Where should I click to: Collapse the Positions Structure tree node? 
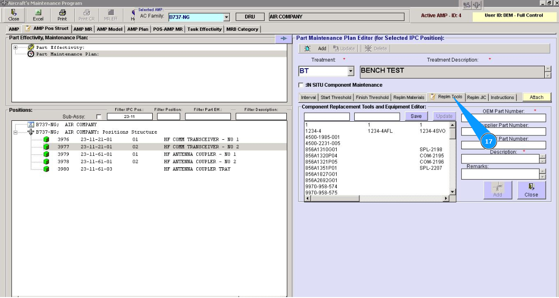click(16, 132)
